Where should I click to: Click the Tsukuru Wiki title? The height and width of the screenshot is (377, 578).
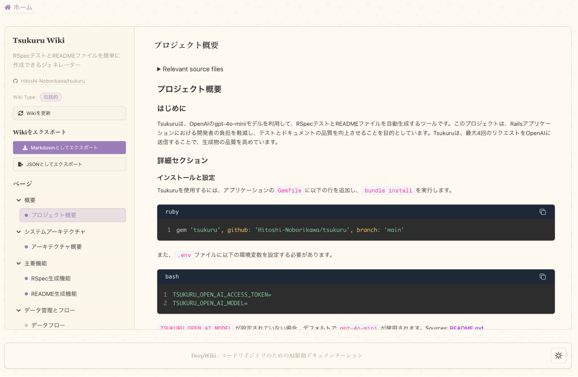[39, 40]
